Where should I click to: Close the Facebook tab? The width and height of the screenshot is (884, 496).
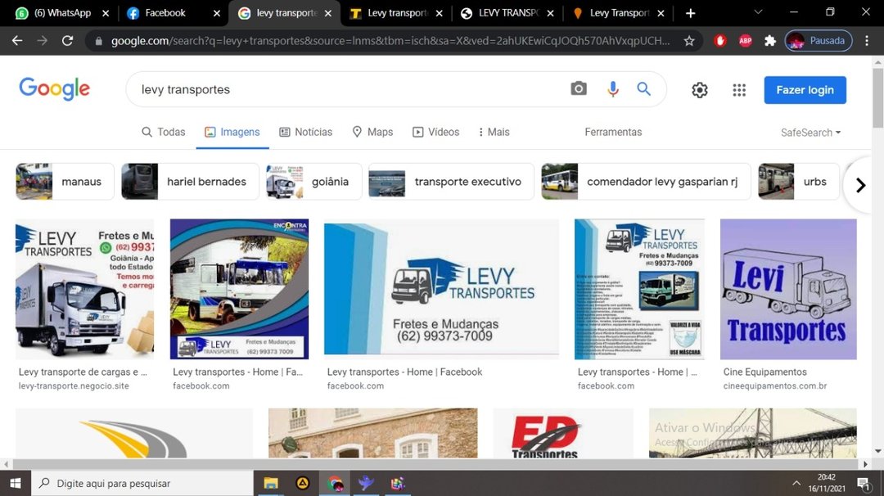[216, 13]
